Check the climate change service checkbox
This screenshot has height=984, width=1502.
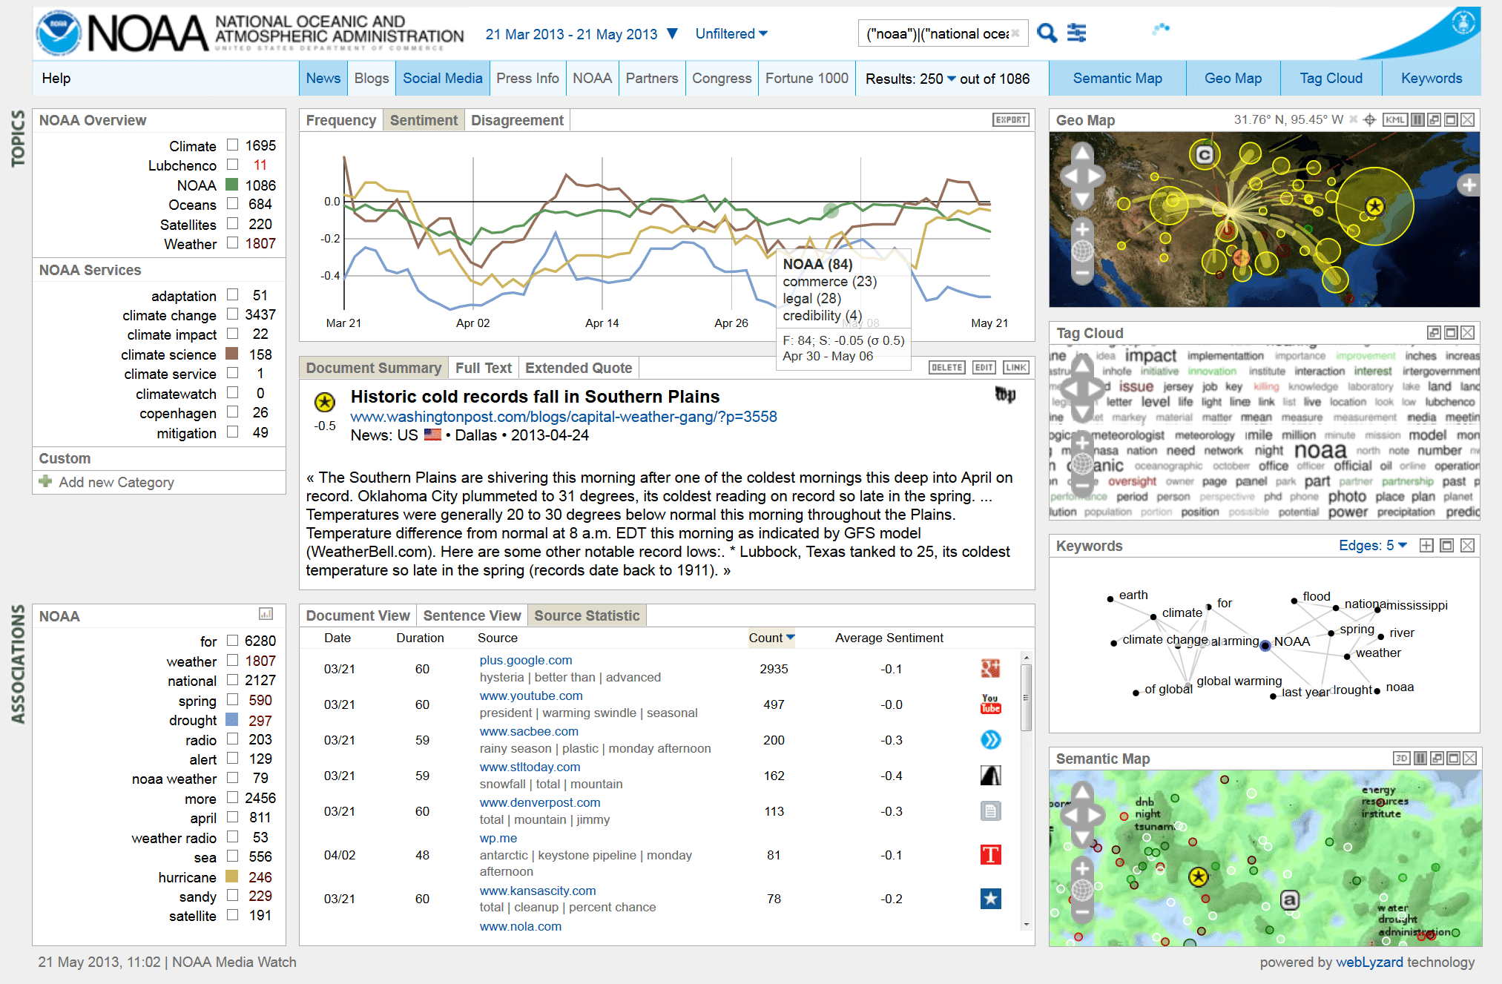[232, 314]
